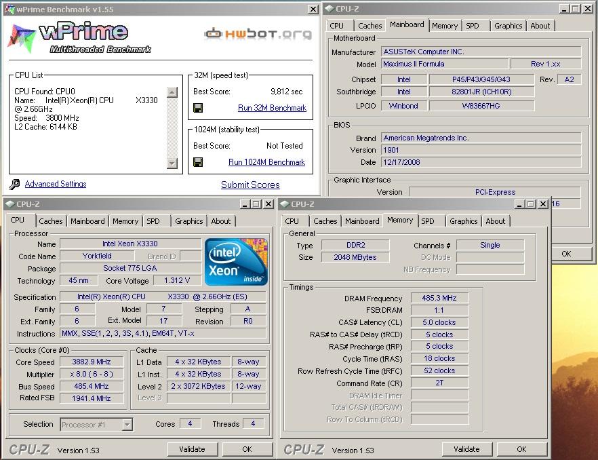Open Graphics tab in CPU window
The height and width of the screenshot is (460, 598).
[188, 221]
